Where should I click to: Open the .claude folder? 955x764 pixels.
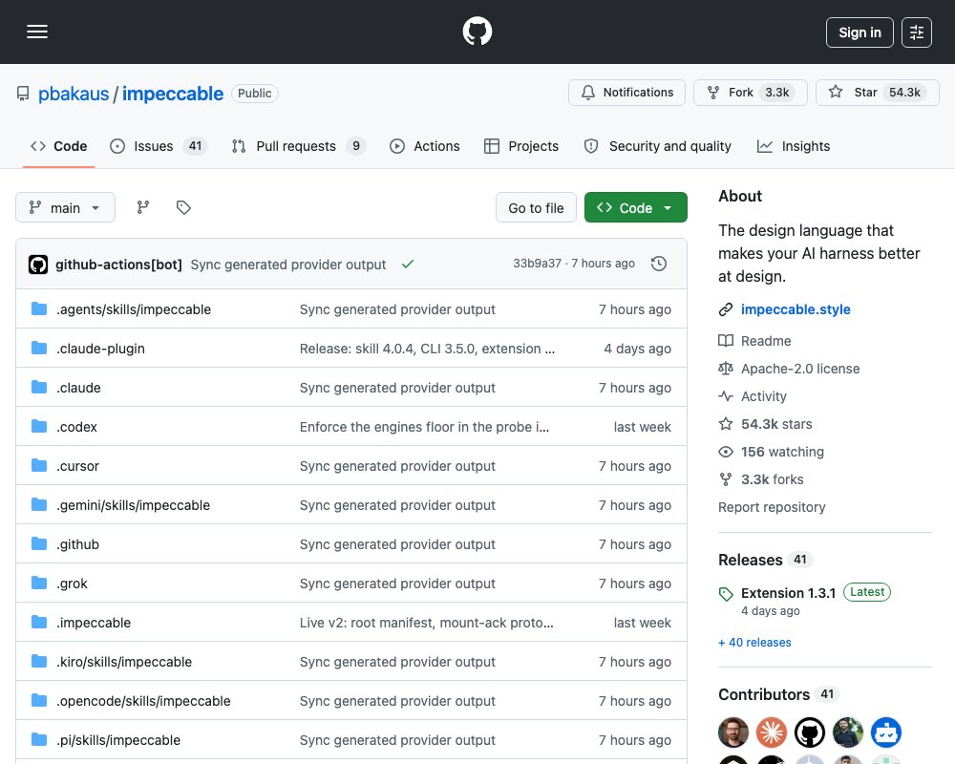(x=78, y=388)
